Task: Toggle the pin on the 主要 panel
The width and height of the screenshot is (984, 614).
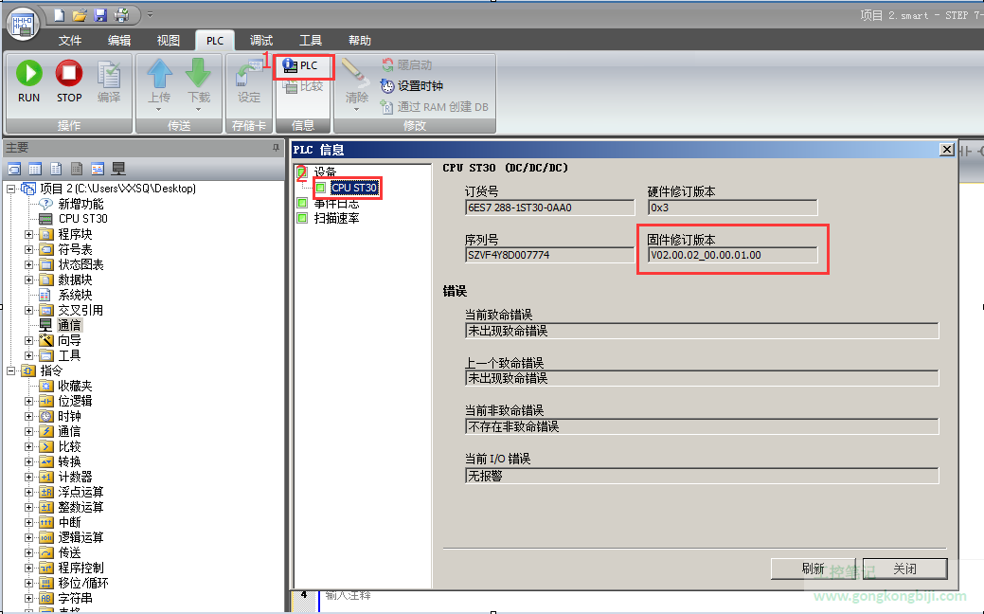Action: pos(276,148)
